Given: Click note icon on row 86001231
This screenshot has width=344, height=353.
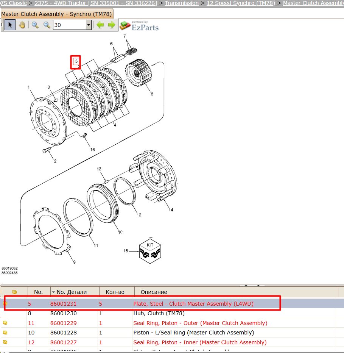Looking at the screenshot, I should (5, 303).
